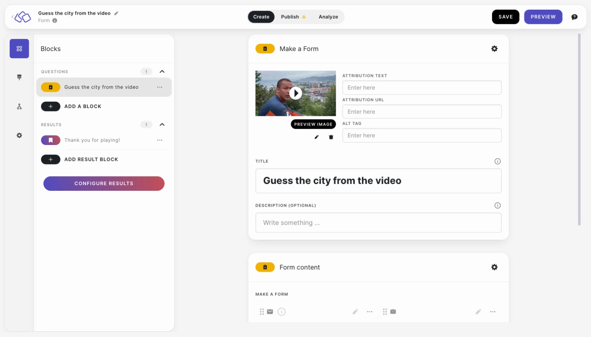Click ADD A BLOCK
The width and height of the screenshot is (591, 337).
pyautogui.click(x=71, y=107)
